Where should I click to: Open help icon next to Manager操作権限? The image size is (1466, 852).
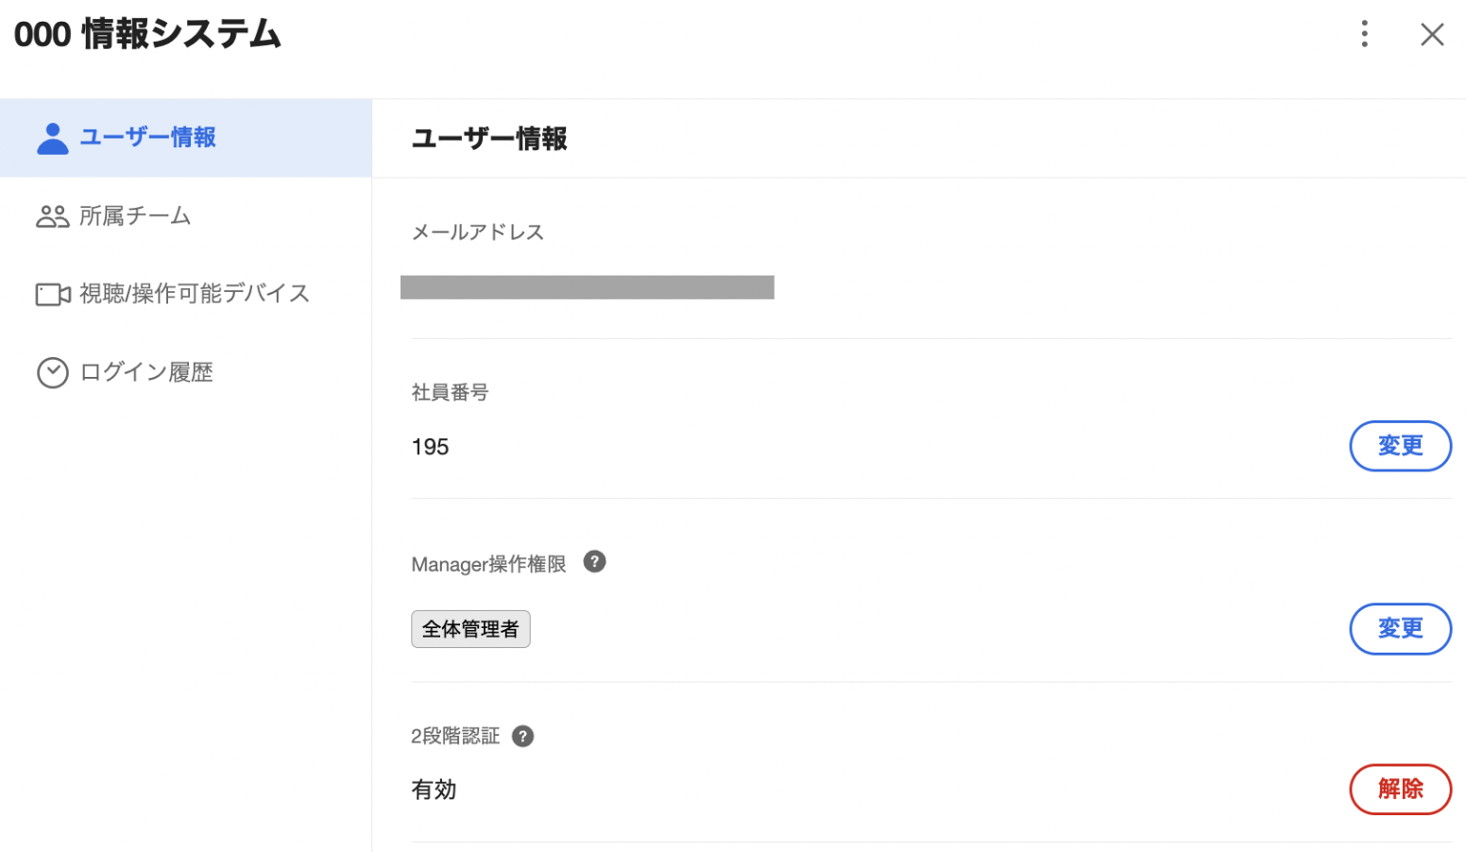(594, 561)
